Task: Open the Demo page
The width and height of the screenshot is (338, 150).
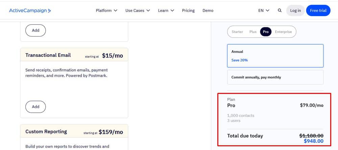Action: [208, 10]
